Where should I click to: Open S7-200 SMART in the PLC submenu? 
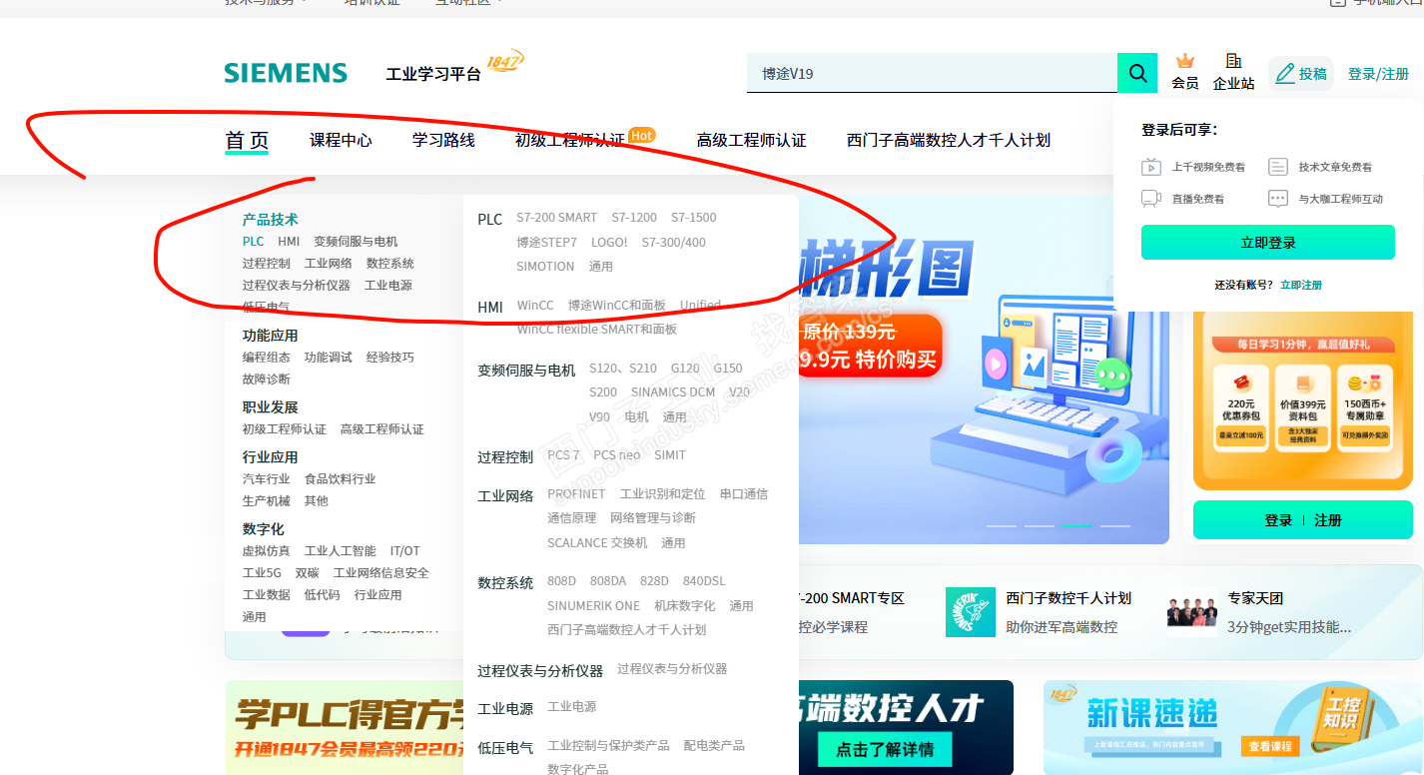pyautogui.click(x=557, y=218)
